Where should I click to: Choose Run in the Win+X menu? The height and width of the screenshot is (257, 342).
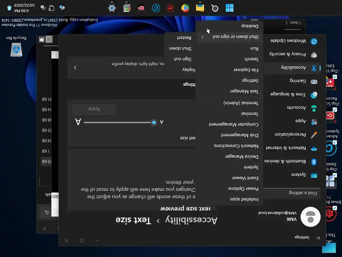[229, 48]
